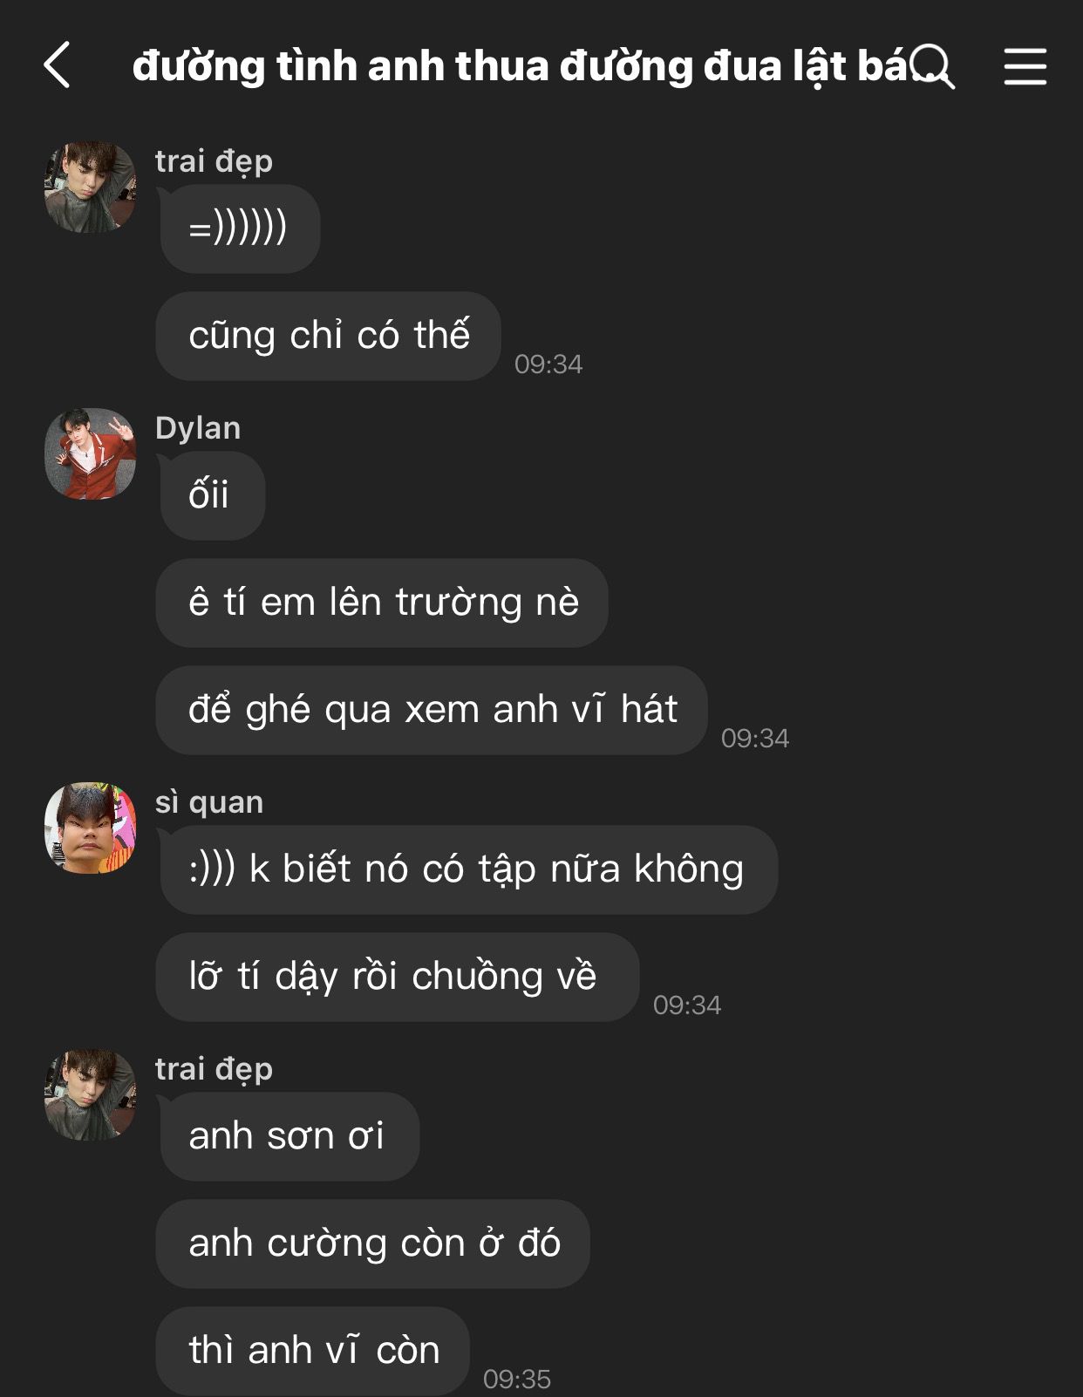Screen dimensions: 1083x1397
Task: Tap sì quan's profile avatar
Action: 91,828
